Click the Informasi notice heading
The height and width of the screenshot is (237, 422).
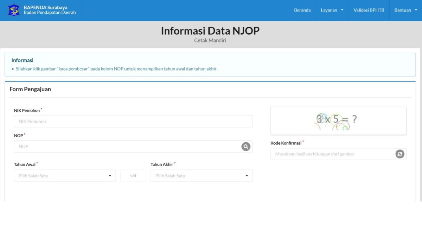click(x=22, y=60)
